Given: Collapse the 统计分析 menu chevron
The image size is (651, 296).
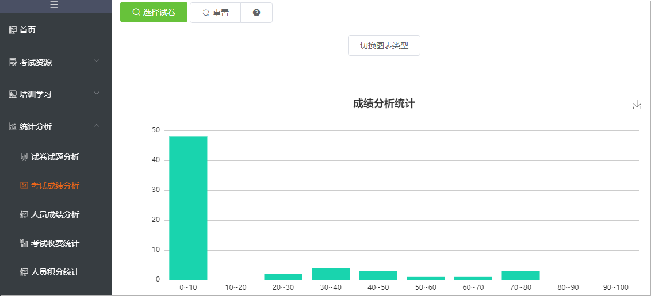Looking at the screenshot, I should point(97,125).
